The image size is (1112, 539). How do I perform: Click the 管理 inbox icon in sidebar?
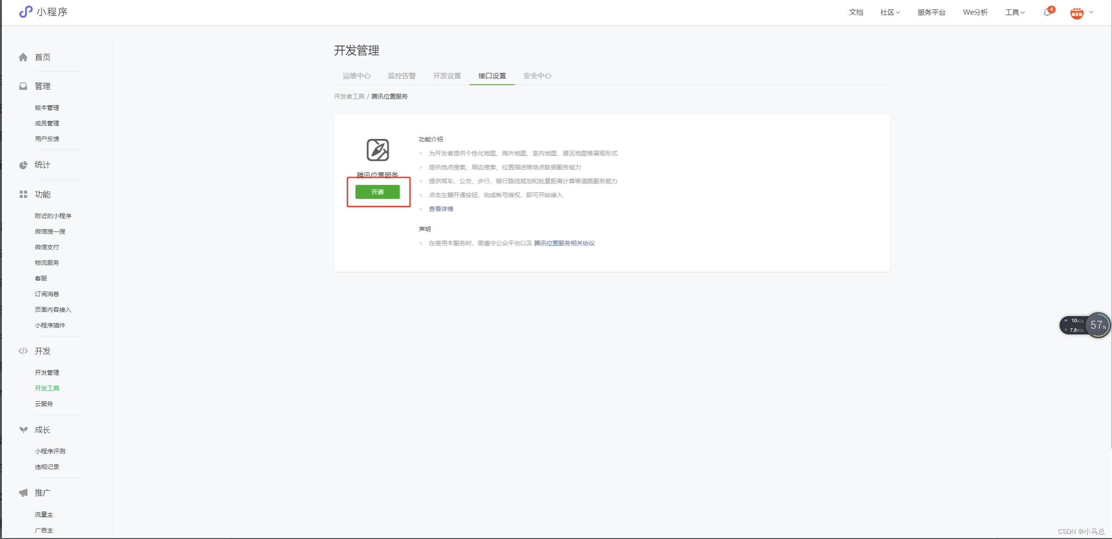(23, 86)
